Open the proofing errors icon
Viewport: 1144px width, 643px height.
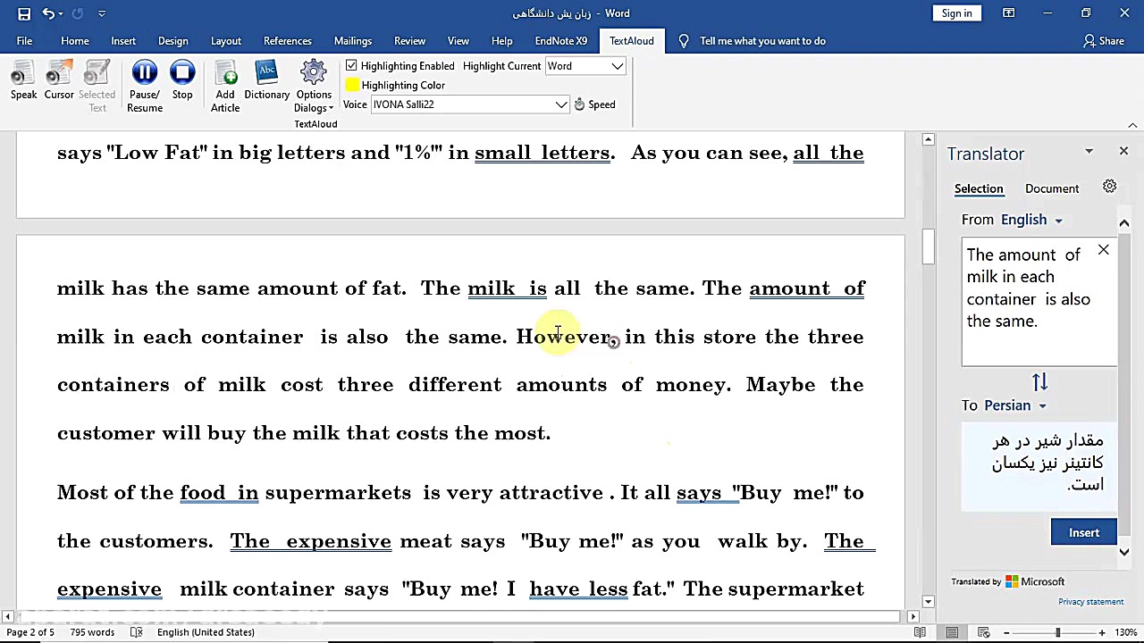coord(137,632)
